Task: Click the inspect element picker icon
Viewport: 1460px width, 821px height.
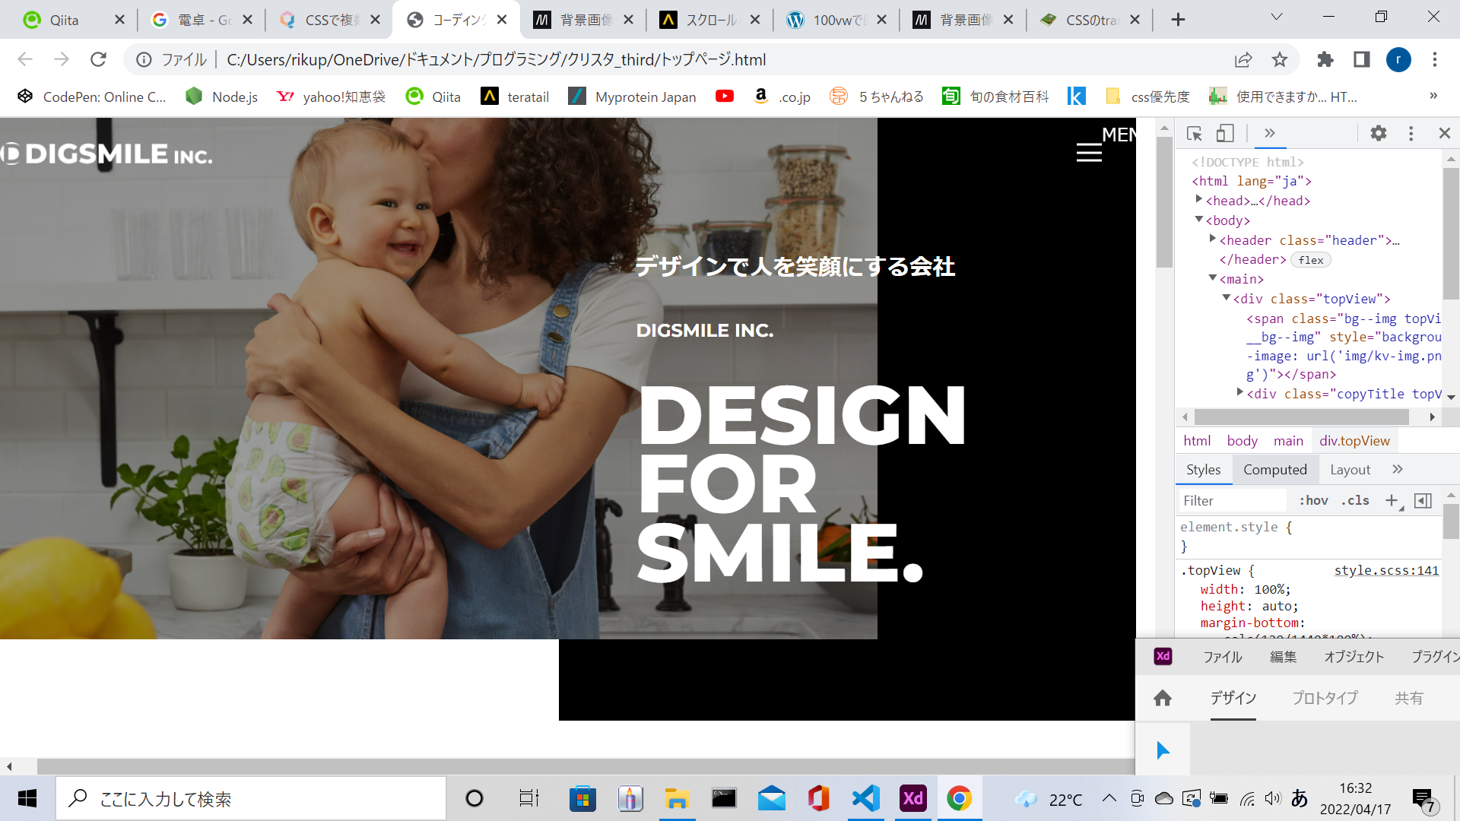Action: (x=1194, y=134)
